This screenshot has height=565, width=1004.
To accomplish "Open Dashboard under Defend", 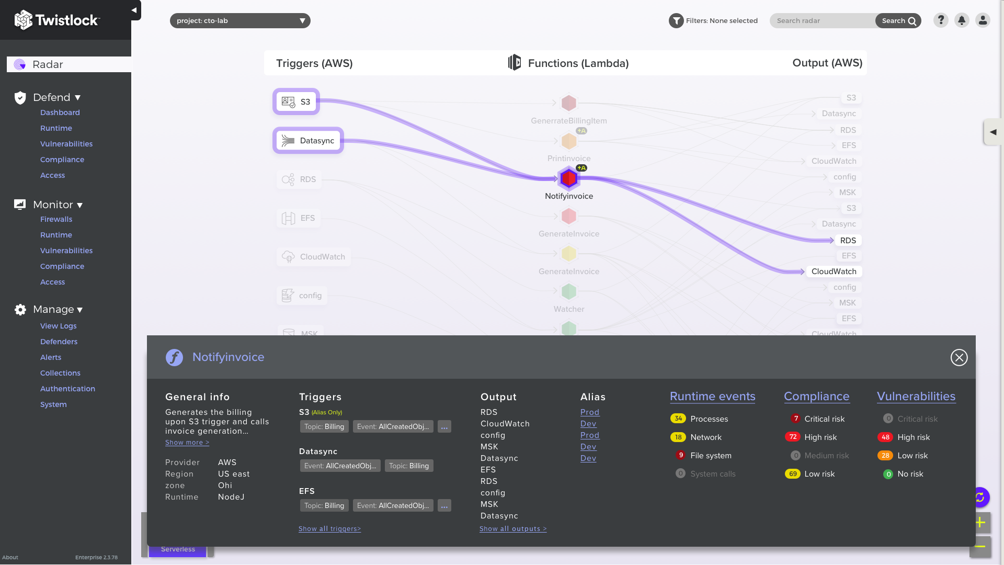I will coord(60,112).
